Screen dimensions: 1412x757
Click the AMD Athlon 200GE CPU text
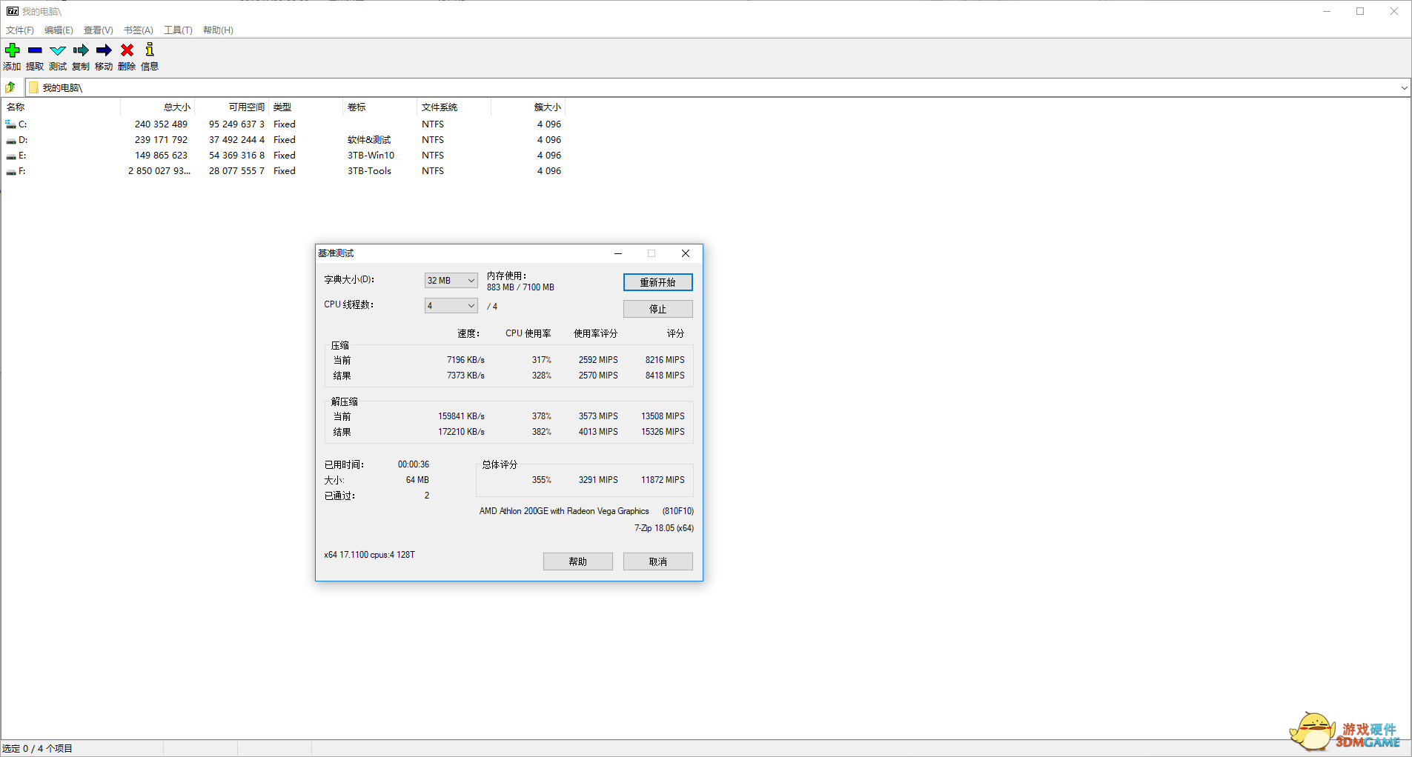(564, 511)
